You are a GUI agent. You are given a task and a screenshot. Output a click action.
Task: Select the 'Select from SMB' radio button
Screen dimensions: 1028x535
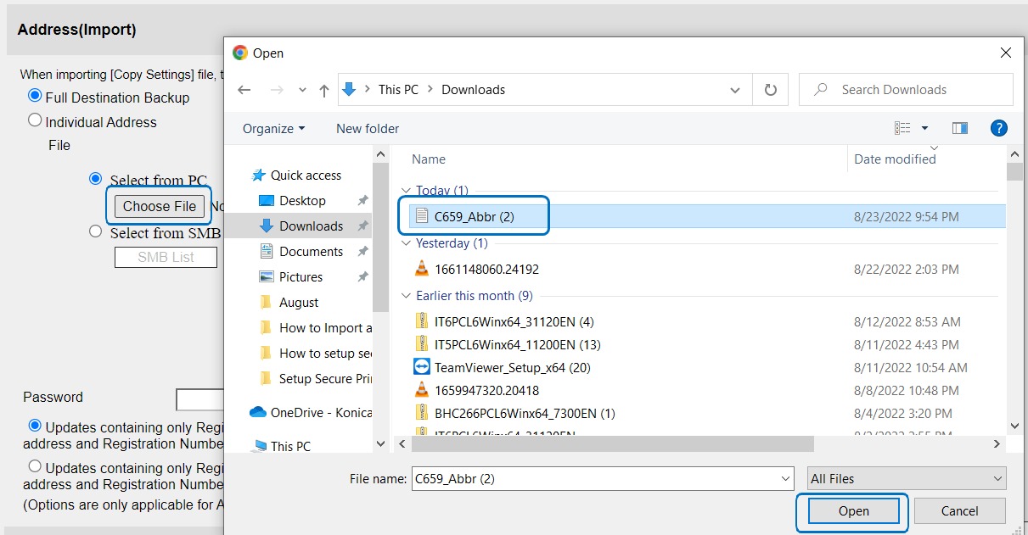click(96, 231)
